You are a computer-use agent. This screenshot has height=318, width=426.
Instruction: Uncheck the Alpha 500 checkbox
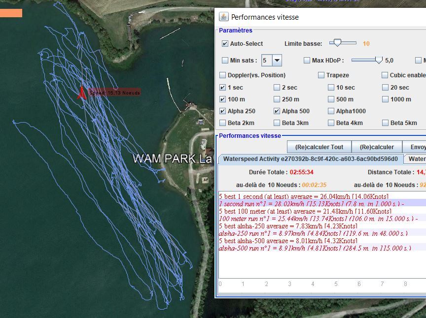click(277, 111)
